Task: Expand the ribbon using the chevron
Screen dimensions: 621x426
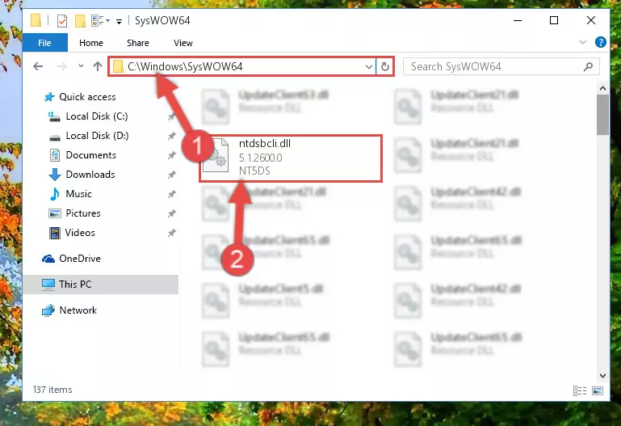Action: 582,42
